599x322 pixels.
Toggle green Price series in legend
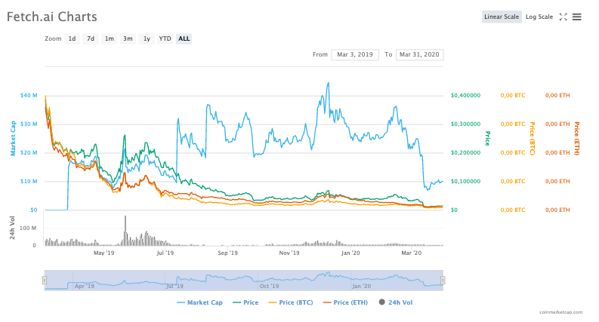tap(245, 302)
